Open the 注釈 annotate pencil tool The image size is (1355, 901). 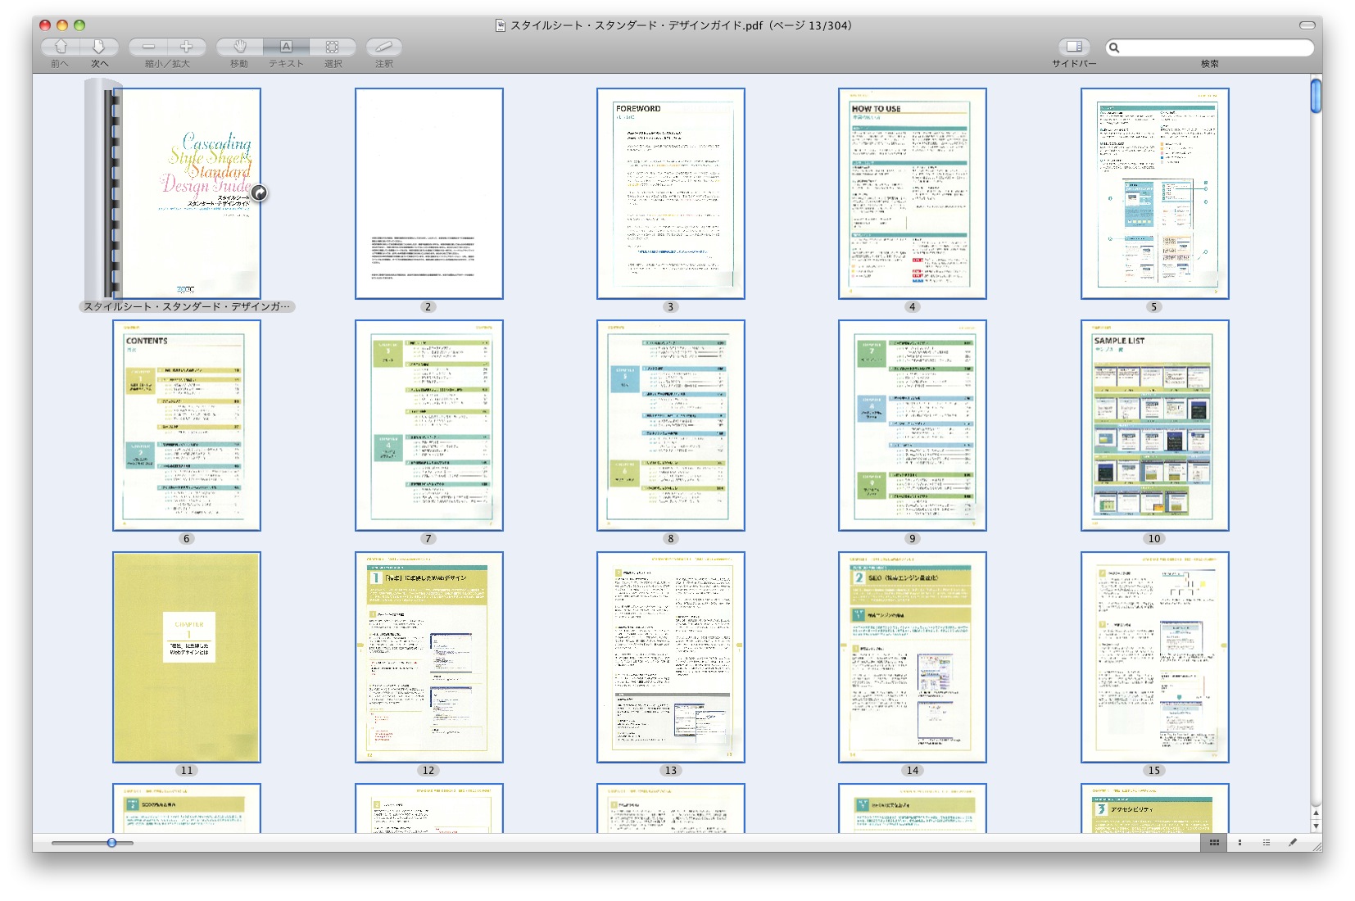pos(383,47)
